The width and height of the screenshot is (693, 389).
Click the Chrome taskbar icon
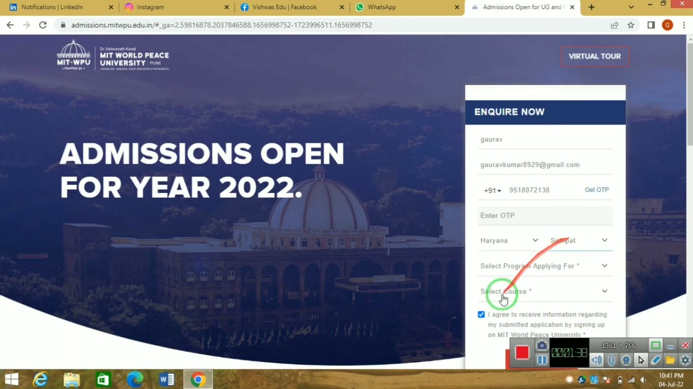tap(198, 380)
